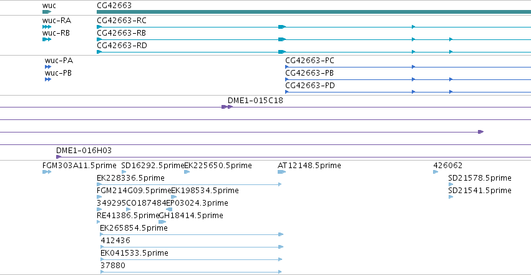Select the wuc-RB transcript glyph
Viewport: 531px width, 275px height.
point(47,39)
